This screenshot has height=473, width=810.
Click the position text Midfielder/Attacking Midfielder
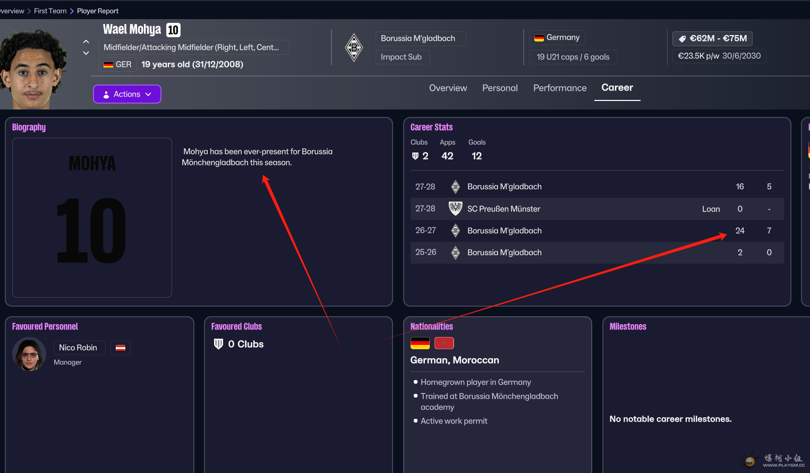coord(193,47)
